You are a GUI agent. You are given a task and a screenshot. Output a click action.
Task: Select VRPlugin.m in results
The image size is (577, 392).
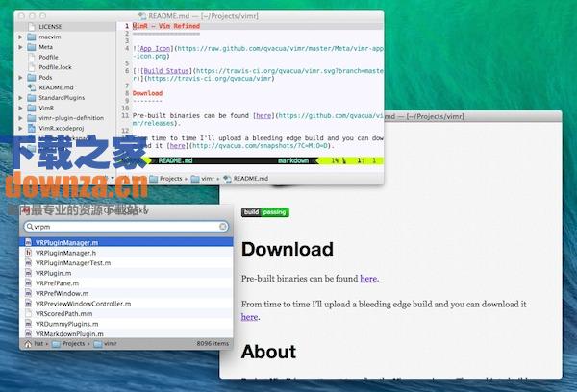point(126,273)
